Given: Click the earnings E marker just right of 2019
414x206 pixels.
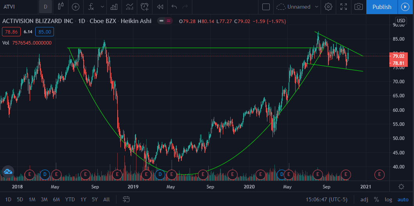Looking at the screenshot, I should (x=146, y=174).
